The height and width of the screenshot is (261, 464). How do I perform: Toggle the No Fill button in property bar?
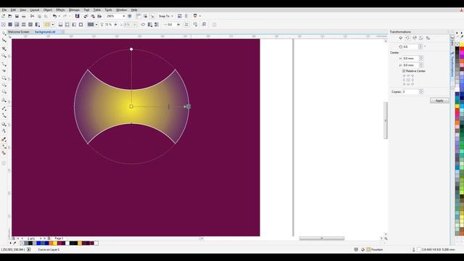coord(3,25)
